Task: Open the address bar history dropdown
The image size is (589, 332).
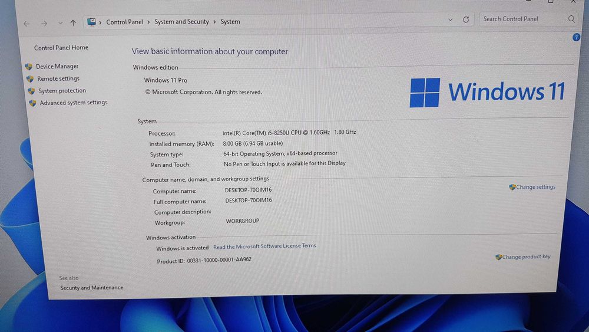Action: 450,19
